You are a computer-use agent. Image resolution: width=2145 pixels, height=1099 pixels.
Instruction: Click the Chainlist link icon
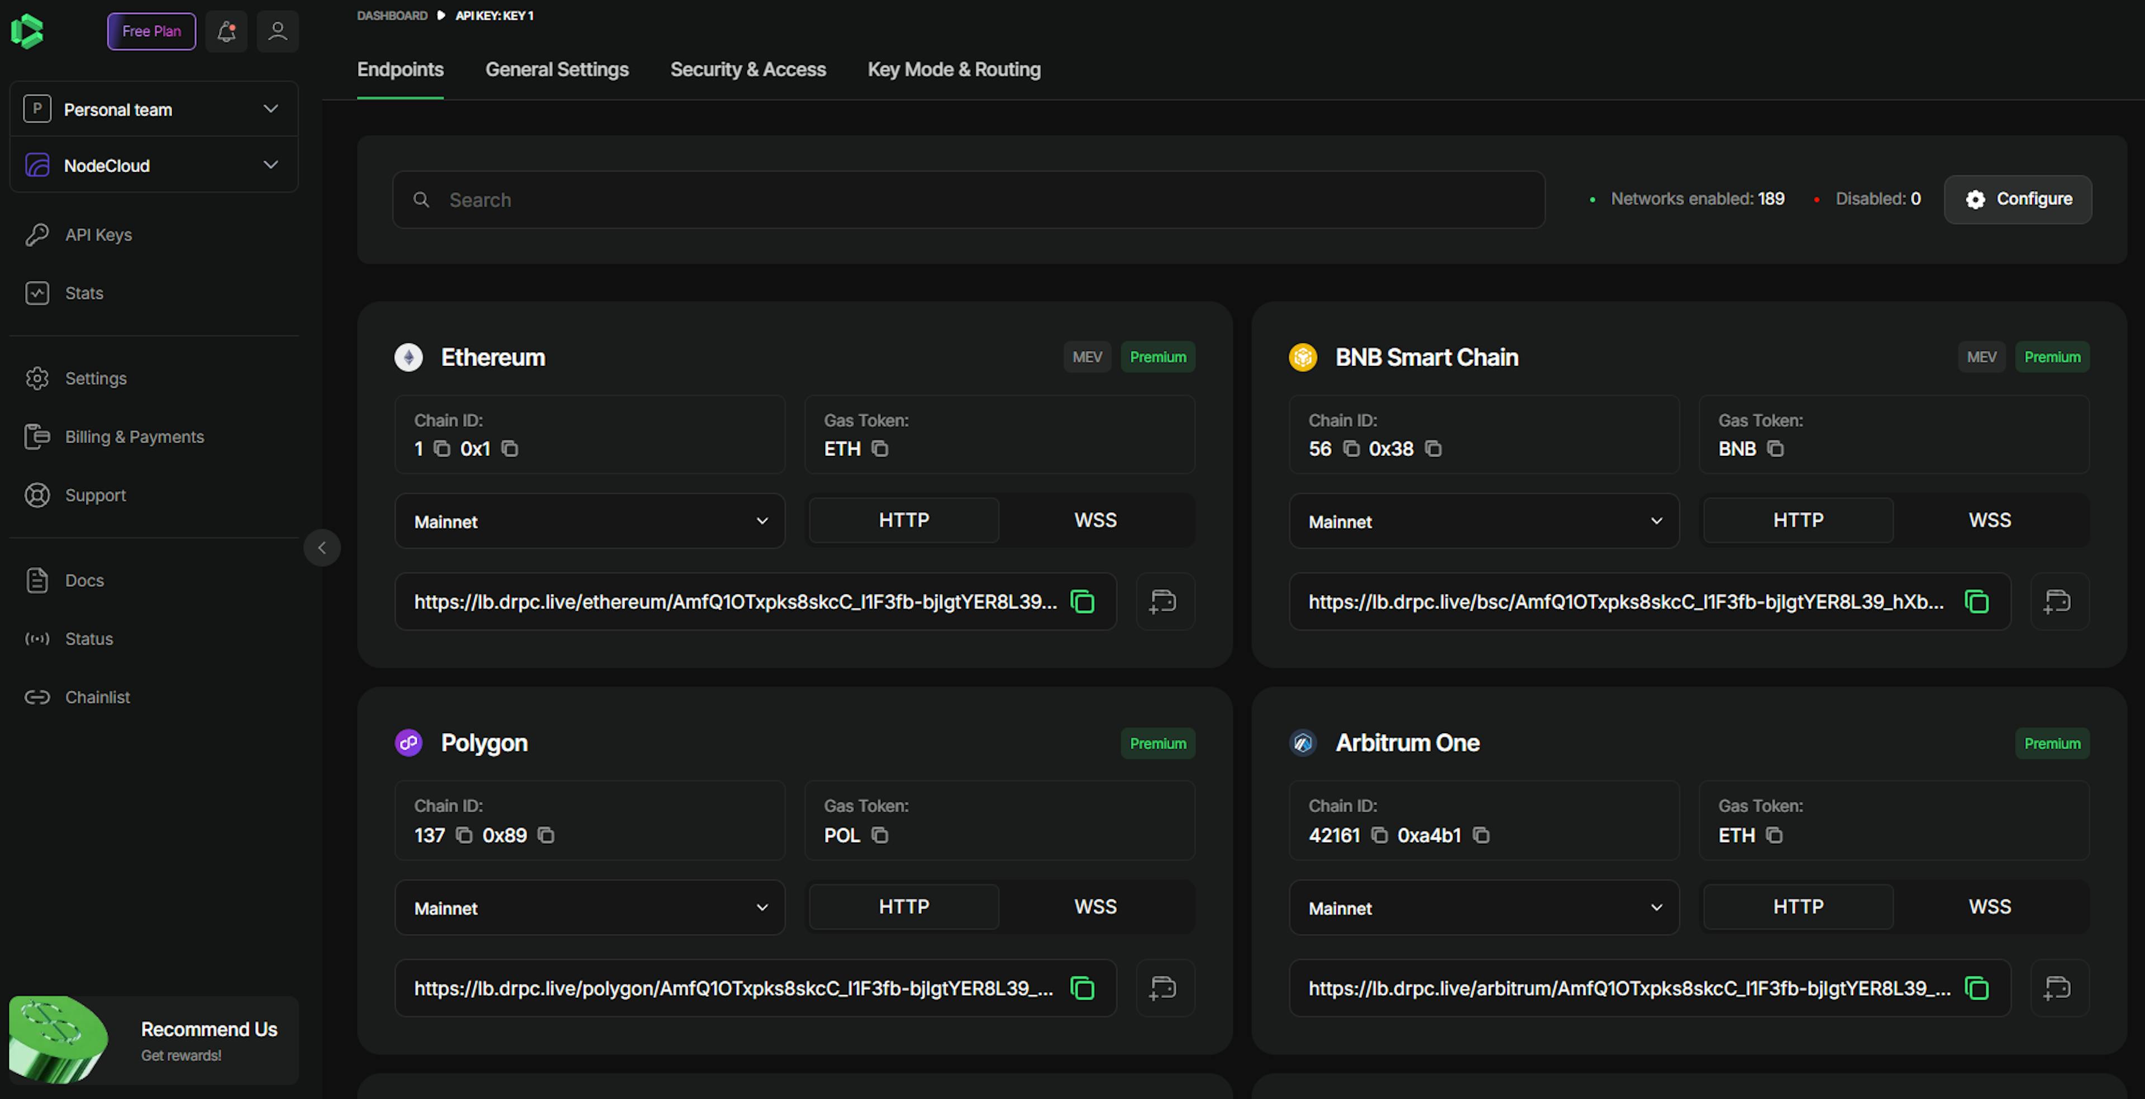[37, 697]
